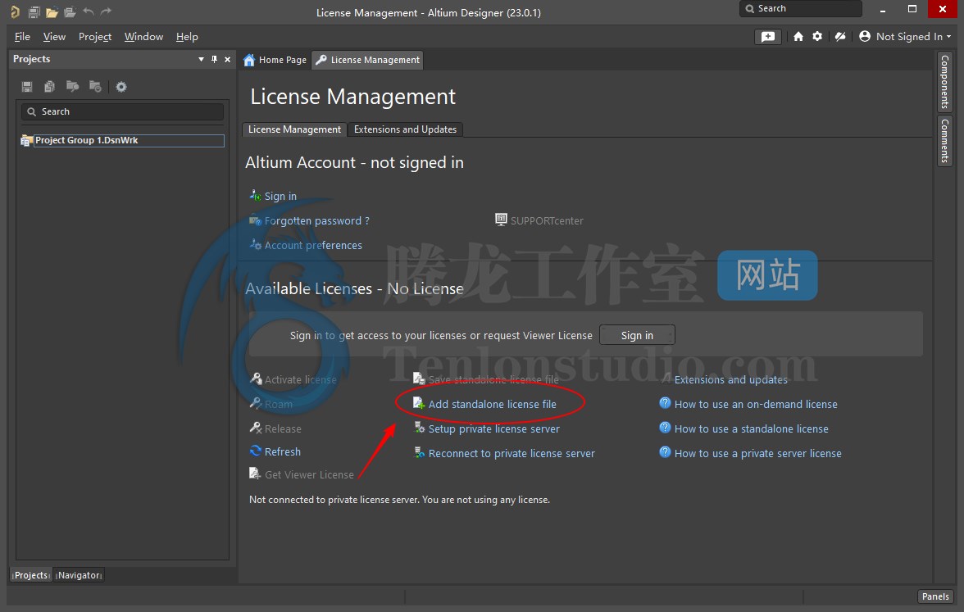The width and height of the screenshot is (964, 612).
Task: Open Extensions and updates link
Action: [x=730, y=380]
